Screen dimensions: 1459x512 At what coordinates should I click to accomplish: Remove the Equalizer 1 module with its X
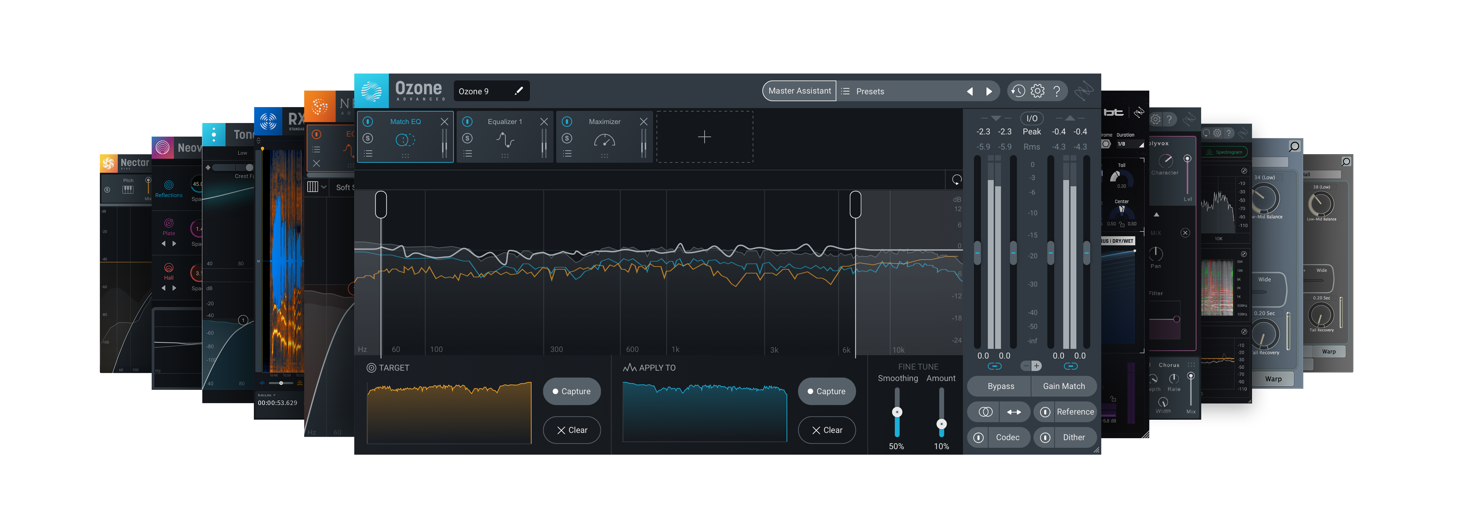point(544,122)
